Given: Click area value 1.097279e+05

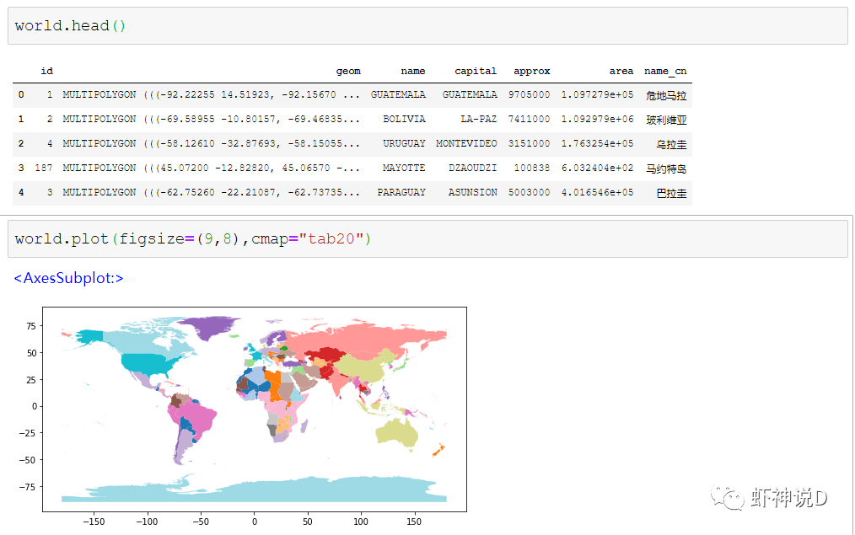Looking at the screenshot, I should [x=597, y=94].
